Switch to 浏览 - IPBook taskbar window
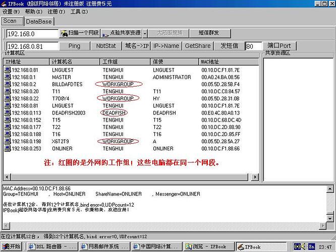 coord(209,246)
